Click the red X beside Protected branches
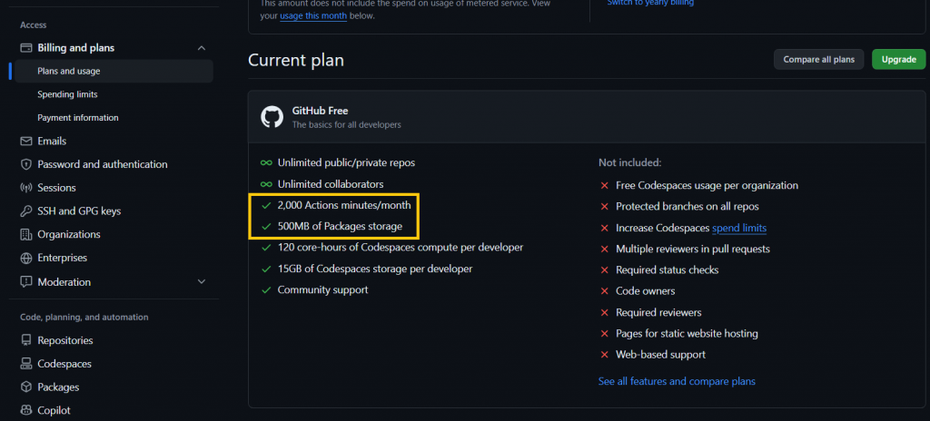The height and width of the screenshot is (421, 930). [604, 206]
